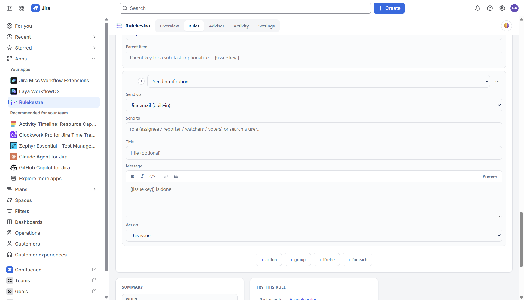Insert bulleted list in Message editor
This screenshot has height=300, width=524.
[x=176, y=176]
